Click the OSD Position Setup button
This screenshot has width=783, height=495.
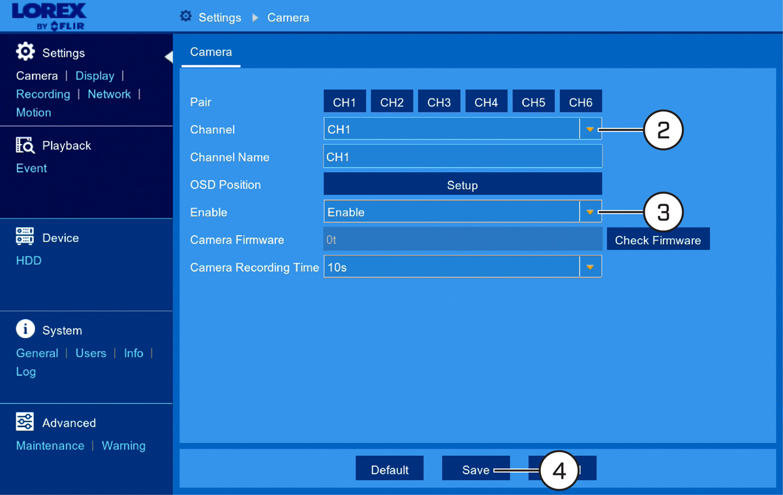coord(463,185)
